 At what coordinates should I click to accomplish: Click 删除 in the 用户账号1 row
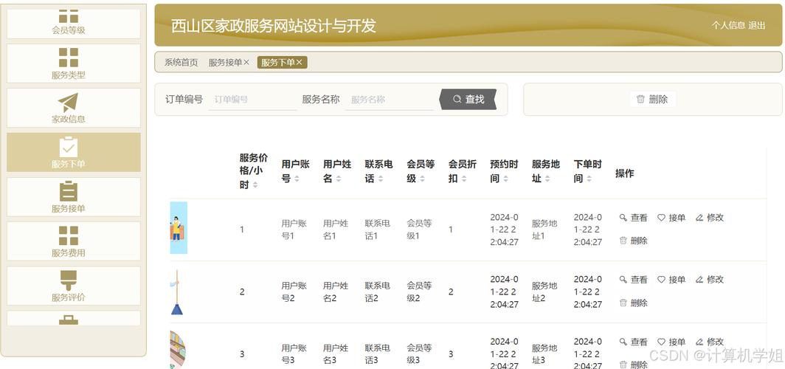(x=633, y=241)
